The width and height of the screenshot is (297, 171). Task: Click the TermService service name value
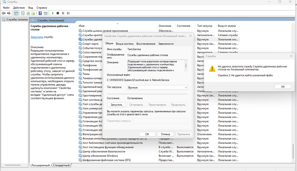tap(134, 49)
